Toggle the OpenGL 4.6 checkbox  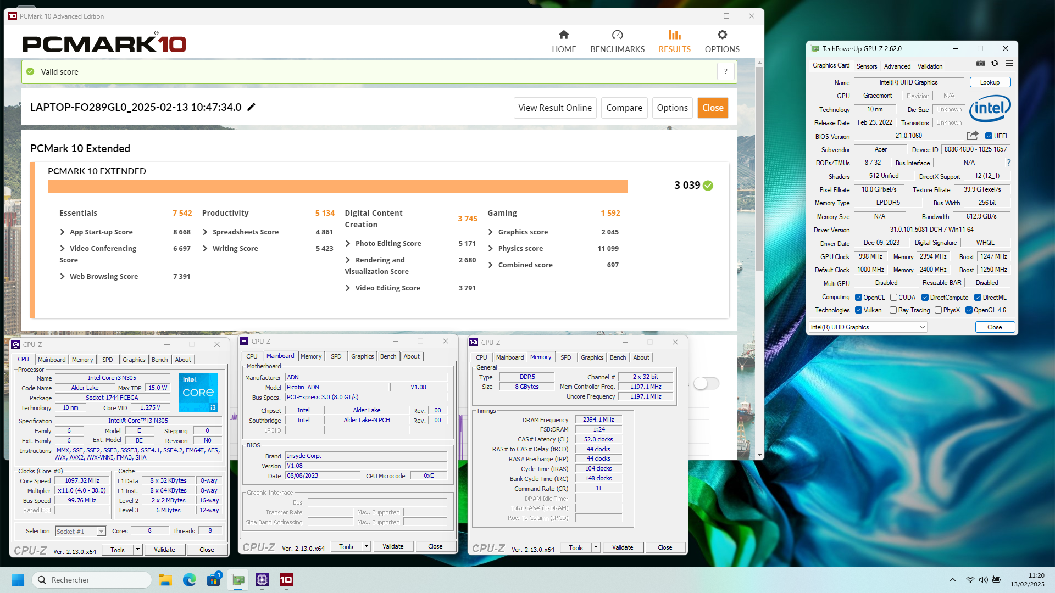[x=969, y=310]
